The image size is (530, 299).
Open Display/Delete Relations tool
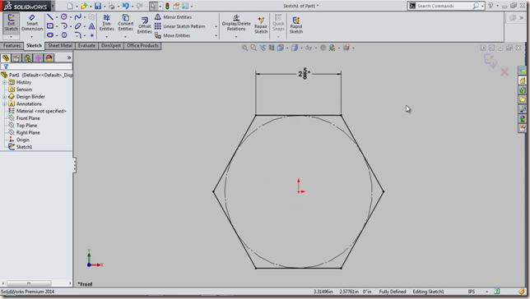pyautogui.click(x=236, y=22)
